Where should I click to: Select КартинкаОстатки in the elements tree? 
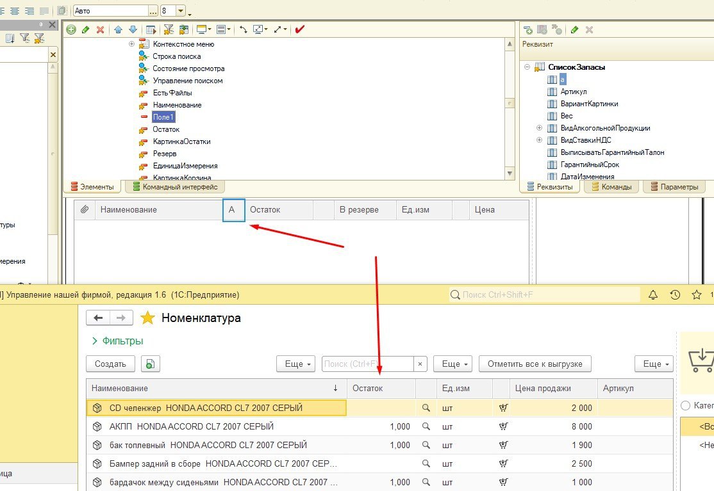click(x=181, y=141)
